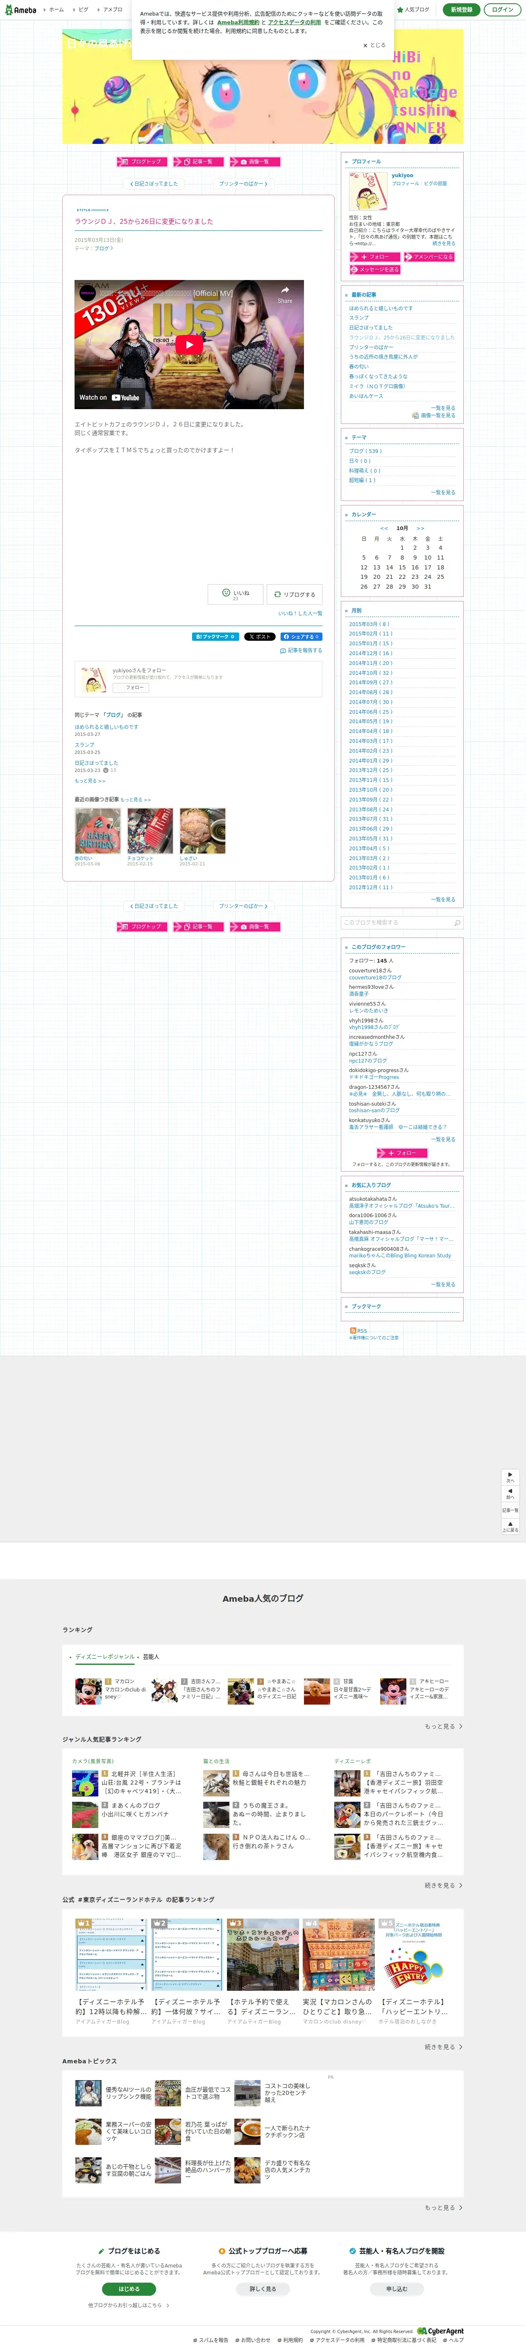Open ピグ in the top navigation
526x2347 pixels.
coord(83,10)
